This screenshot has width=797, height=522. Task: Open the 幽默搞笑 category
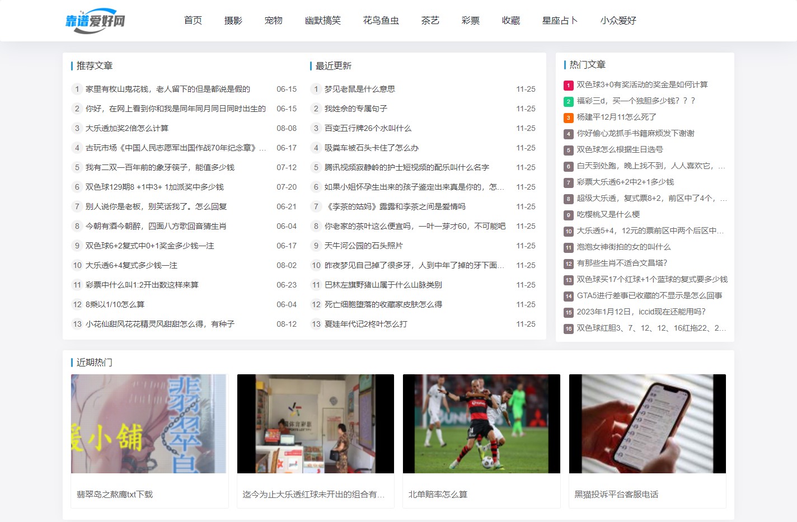tap(323, 21)
